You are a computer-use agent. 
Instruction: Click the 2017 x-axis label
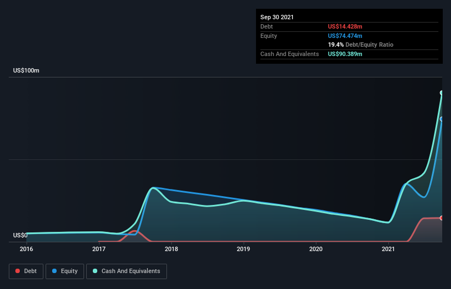click(99, 249)
